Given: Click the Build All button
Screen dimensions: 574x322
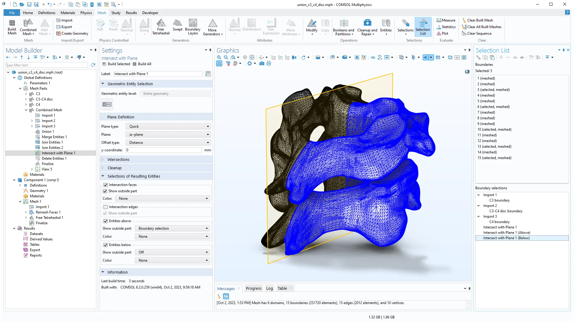Looking at the screenshot, I should pos(142,64).
